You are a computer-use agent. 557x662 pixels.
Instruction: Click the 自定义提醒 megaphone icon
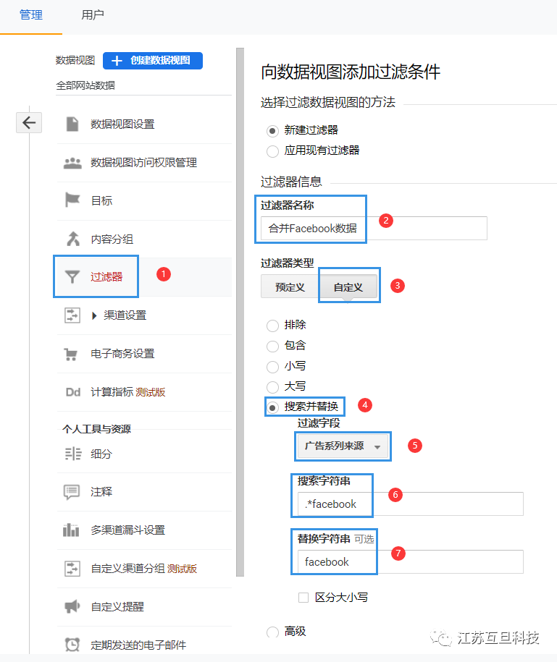[72, 606]
